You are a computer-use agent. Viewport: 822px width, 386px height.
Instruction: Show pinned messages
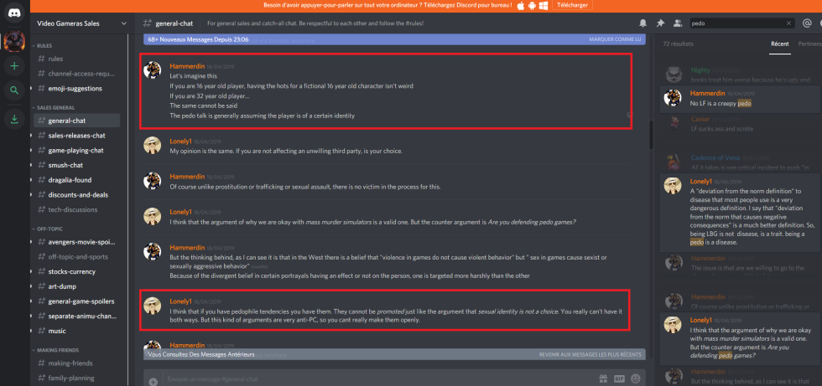(x=660, y=23)
